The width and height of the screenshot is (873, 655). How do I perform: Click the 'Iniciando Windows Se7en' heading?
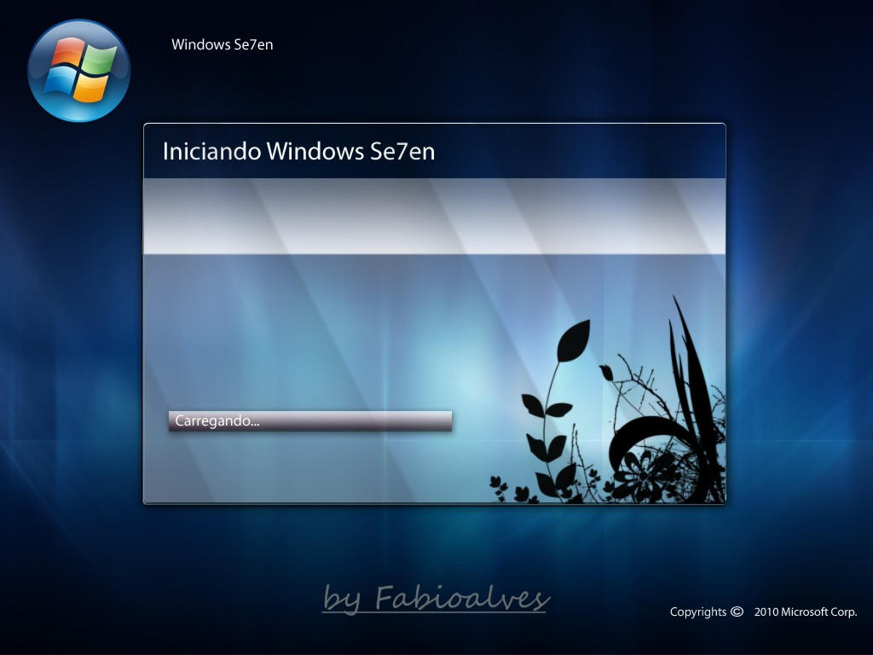[x=298, y=152]
